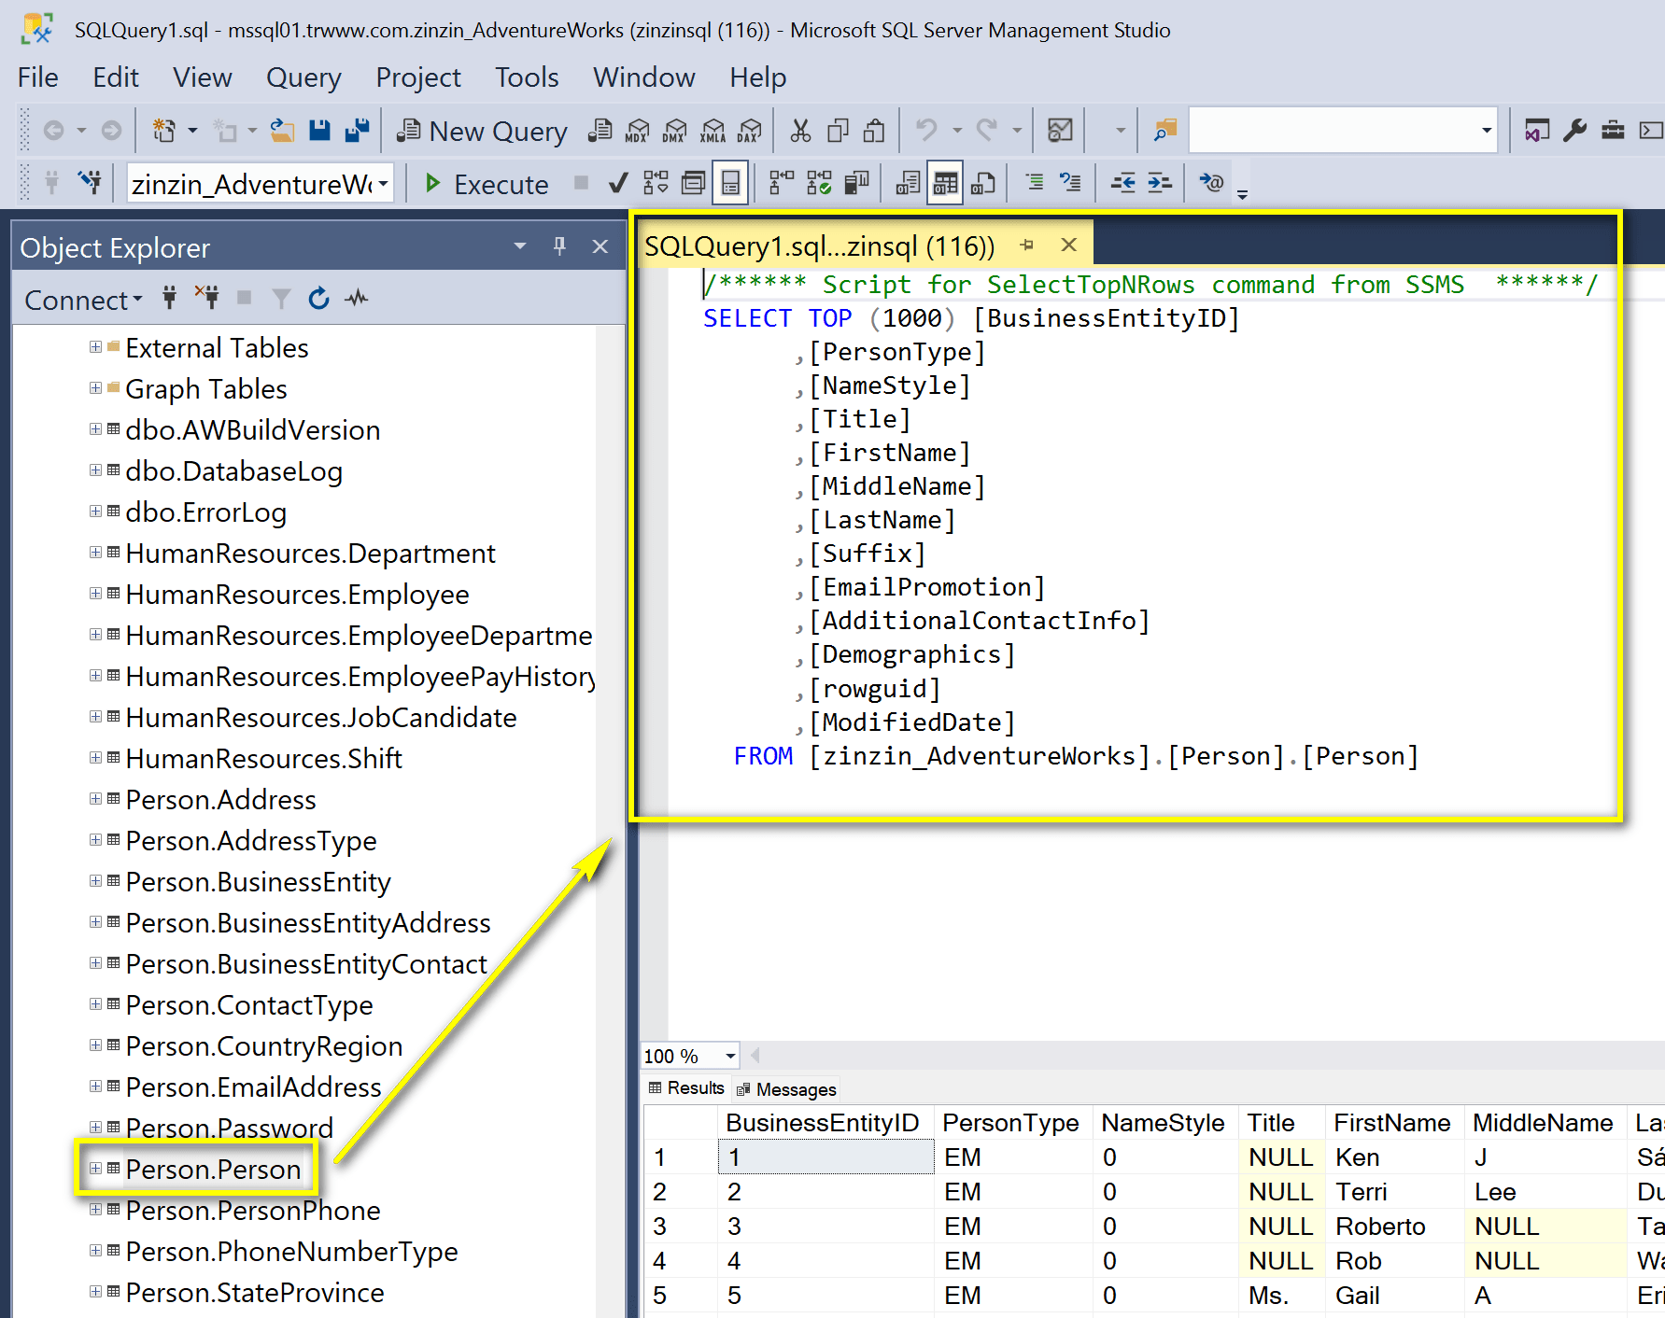Save all open files
The image size is (1665, 1318).
click(357, 131)
